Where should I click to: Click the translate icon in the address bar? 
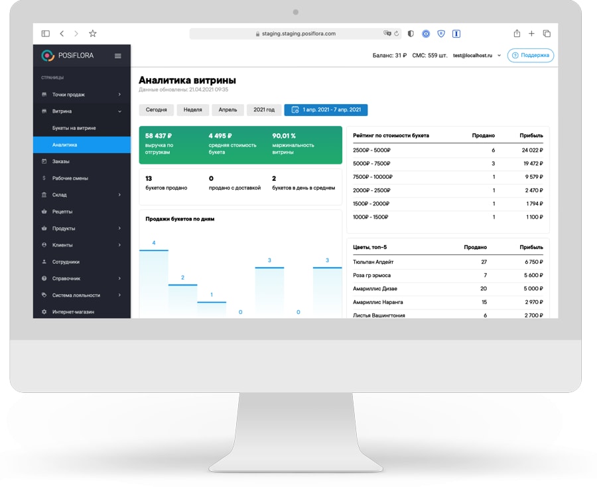(x=387, y=33)
